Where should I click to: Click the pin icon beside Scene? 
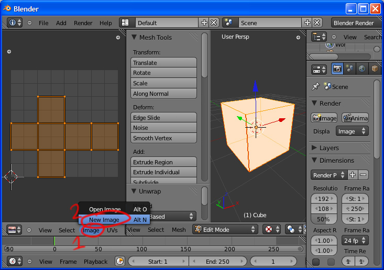316,86
